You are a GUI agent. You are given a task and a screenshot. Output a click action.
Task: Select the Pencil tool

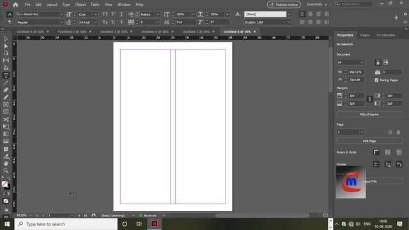pos(6,97)
